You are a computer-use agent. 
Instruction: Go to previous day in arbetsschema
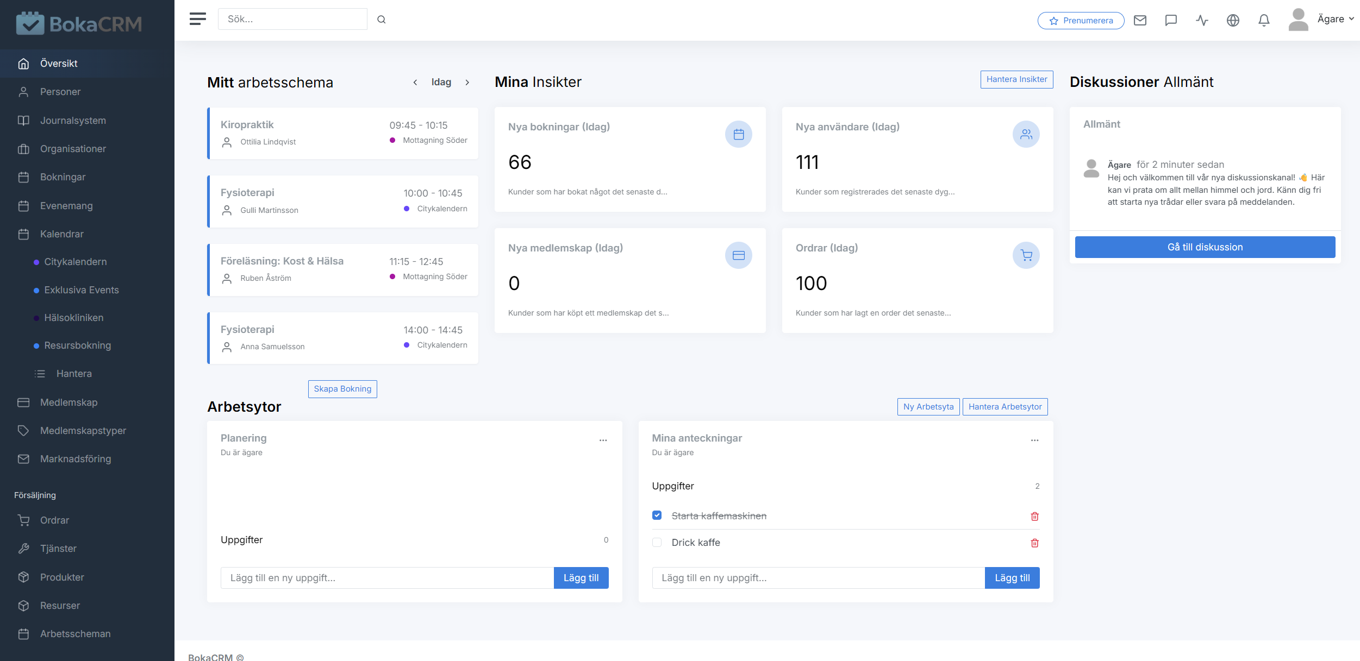(x=415, y=82)
